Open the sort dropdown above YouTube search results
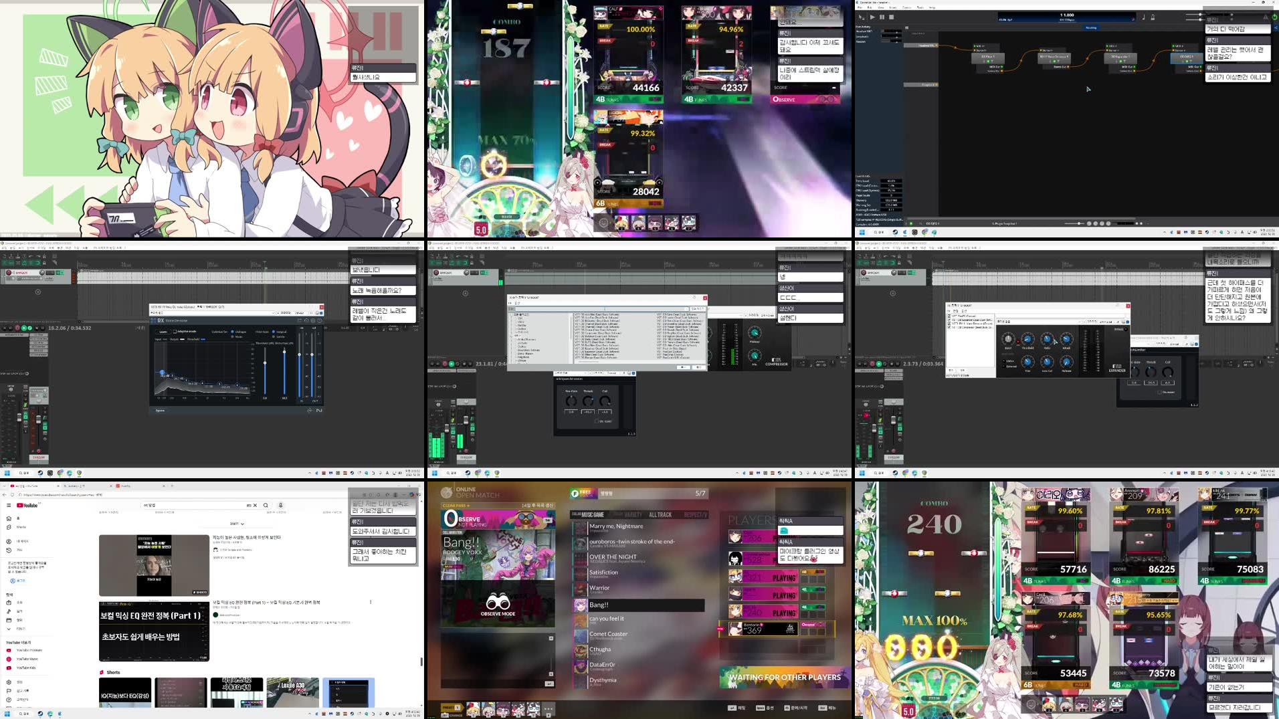This screenshot has width=1279, height=719. click(236, 523)
